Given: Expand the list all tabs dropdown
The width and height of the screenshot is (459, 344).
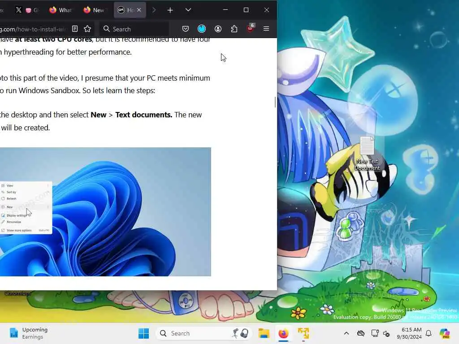Looking at the screenshot, I should [x=188, y=10].
